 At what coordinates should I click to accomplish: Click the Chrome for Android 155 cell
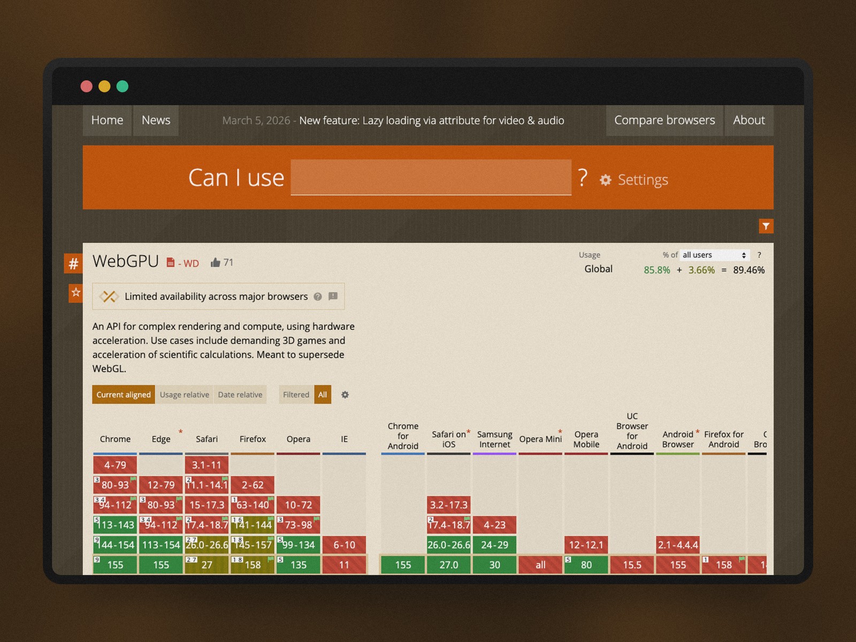click(x=403, y=564)
